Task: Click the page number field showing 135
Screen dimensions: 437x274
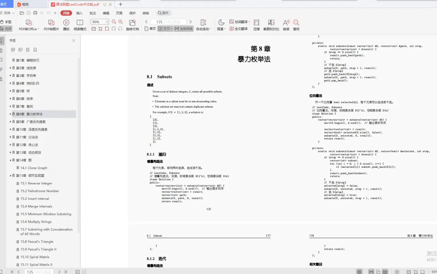Action: coord(168,22)
